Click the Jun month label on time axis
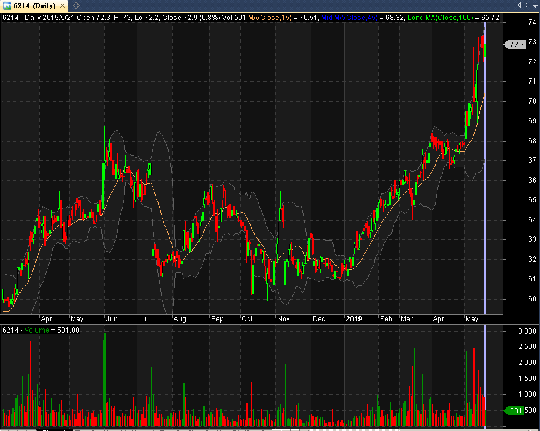This screenshot has width=540, height=431. [x=111, y=319]
